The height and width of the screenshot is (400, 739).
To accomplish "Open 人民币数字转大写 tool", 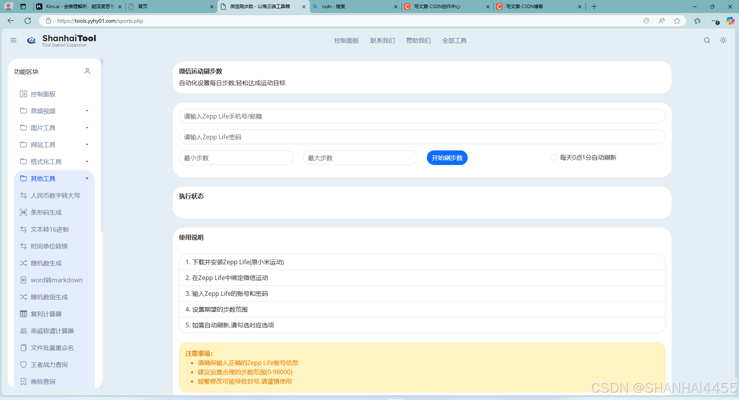I will (54, 195).
